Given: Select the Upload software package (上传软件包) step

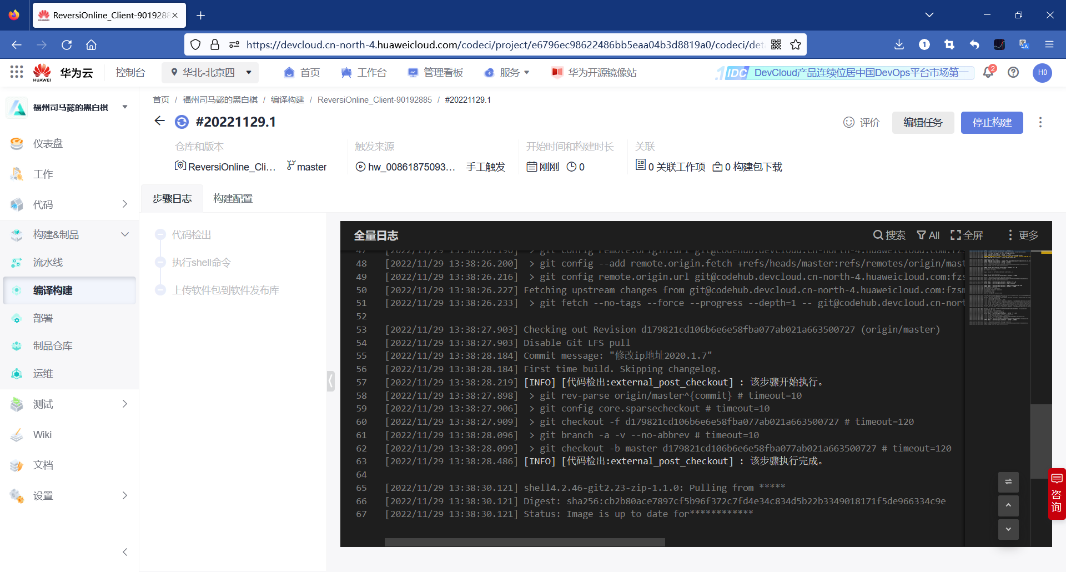Looking at the screenshot, I should (x=225, y=290).
